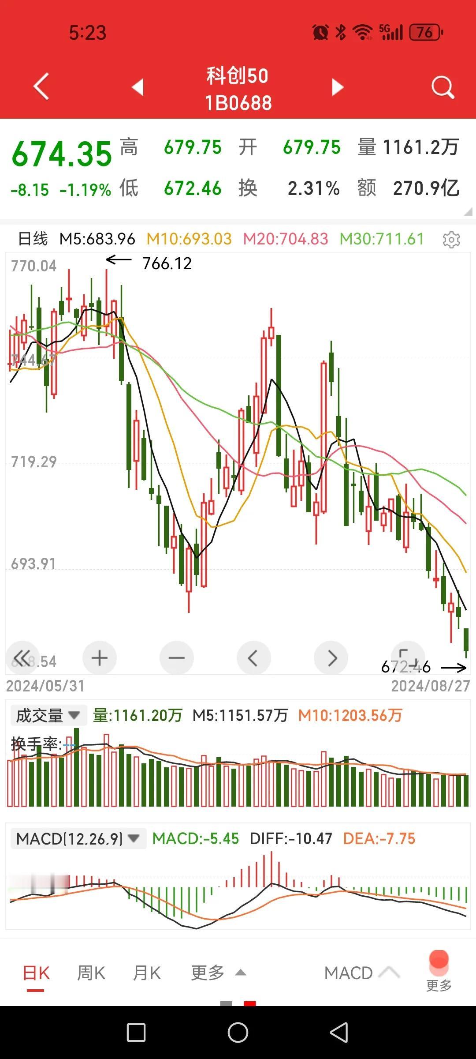The height and width of the screenshot is (1059, 476).
Task: Tap the end date 2024/08/27
Action: point(431,686)
